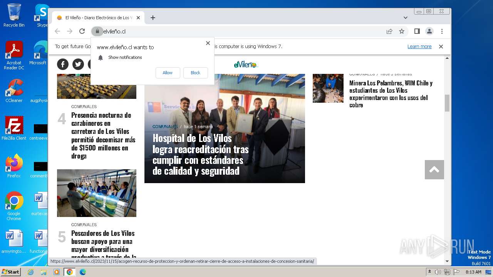The width and height of the screenshot is (493, 277).
Task: Open the Learn more link in info bar
Action: (x=419, y=46)
